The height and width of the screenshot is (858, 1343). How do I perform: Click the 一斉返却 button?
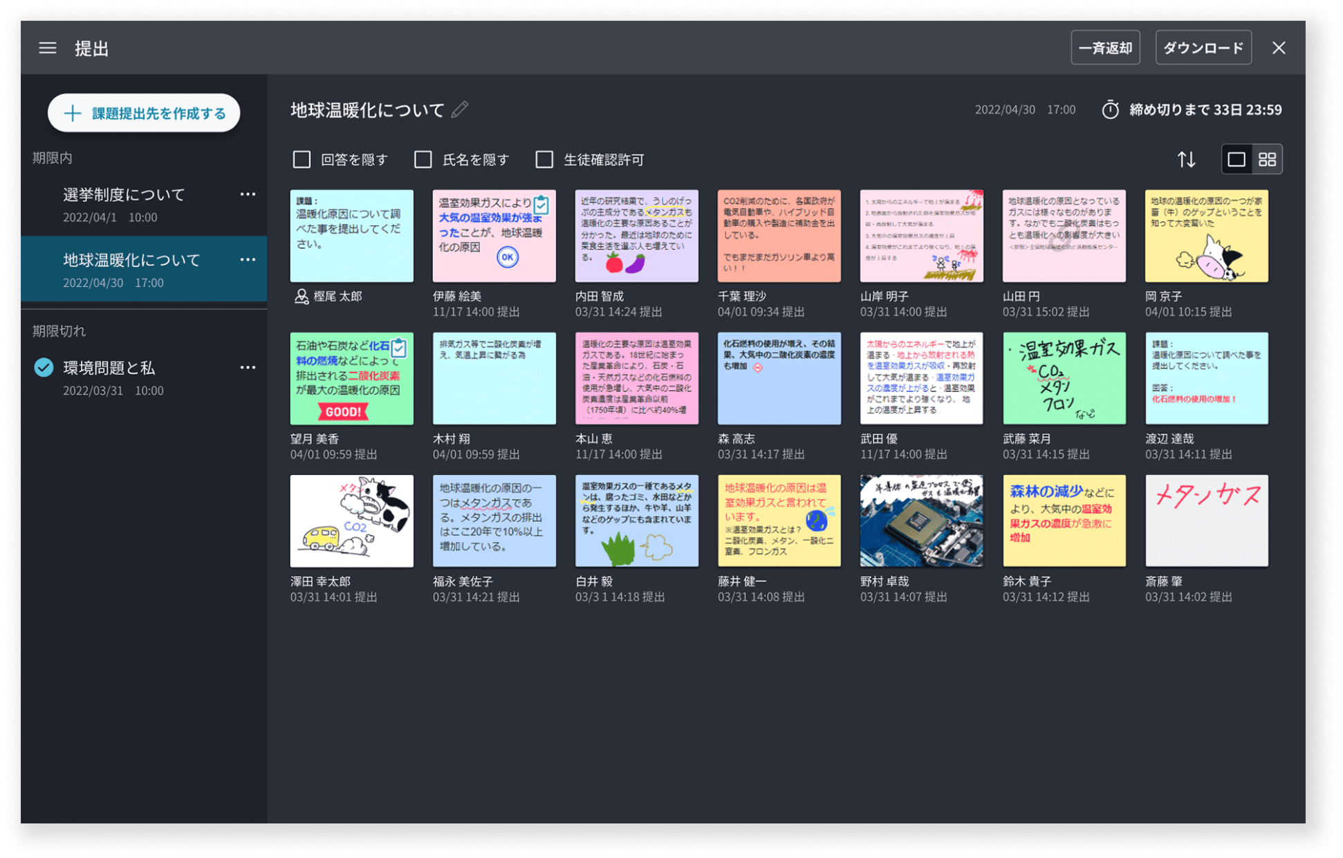(x=1105, y=48)
